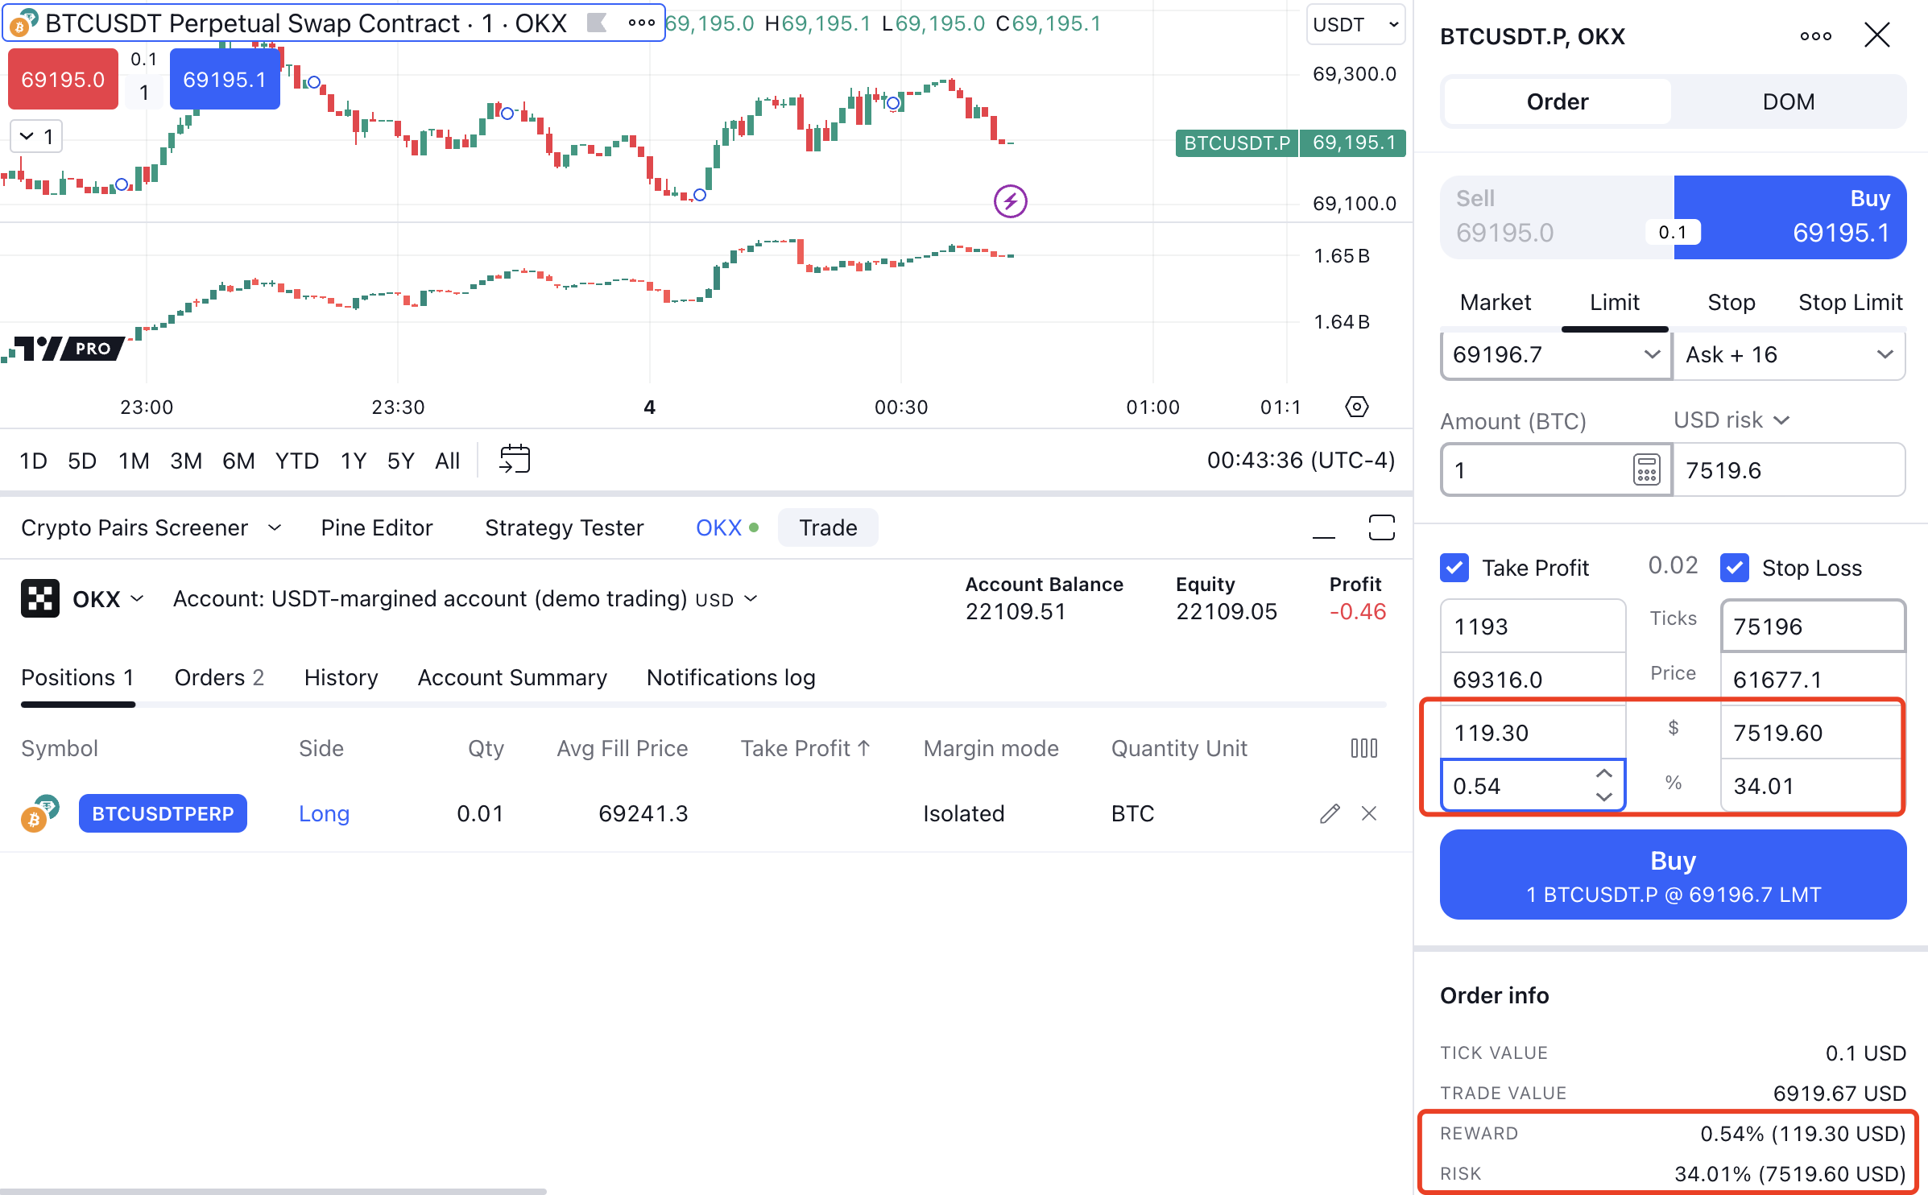Screen dimensions: 1928x1195
Task: Select Market order type
Action: 1495,303
